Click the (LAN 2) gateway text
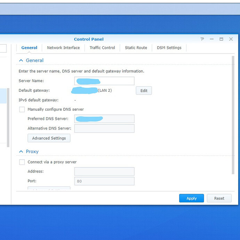This screenshot has height=240, width=240. pyautogui.click(x=105, y=90)
